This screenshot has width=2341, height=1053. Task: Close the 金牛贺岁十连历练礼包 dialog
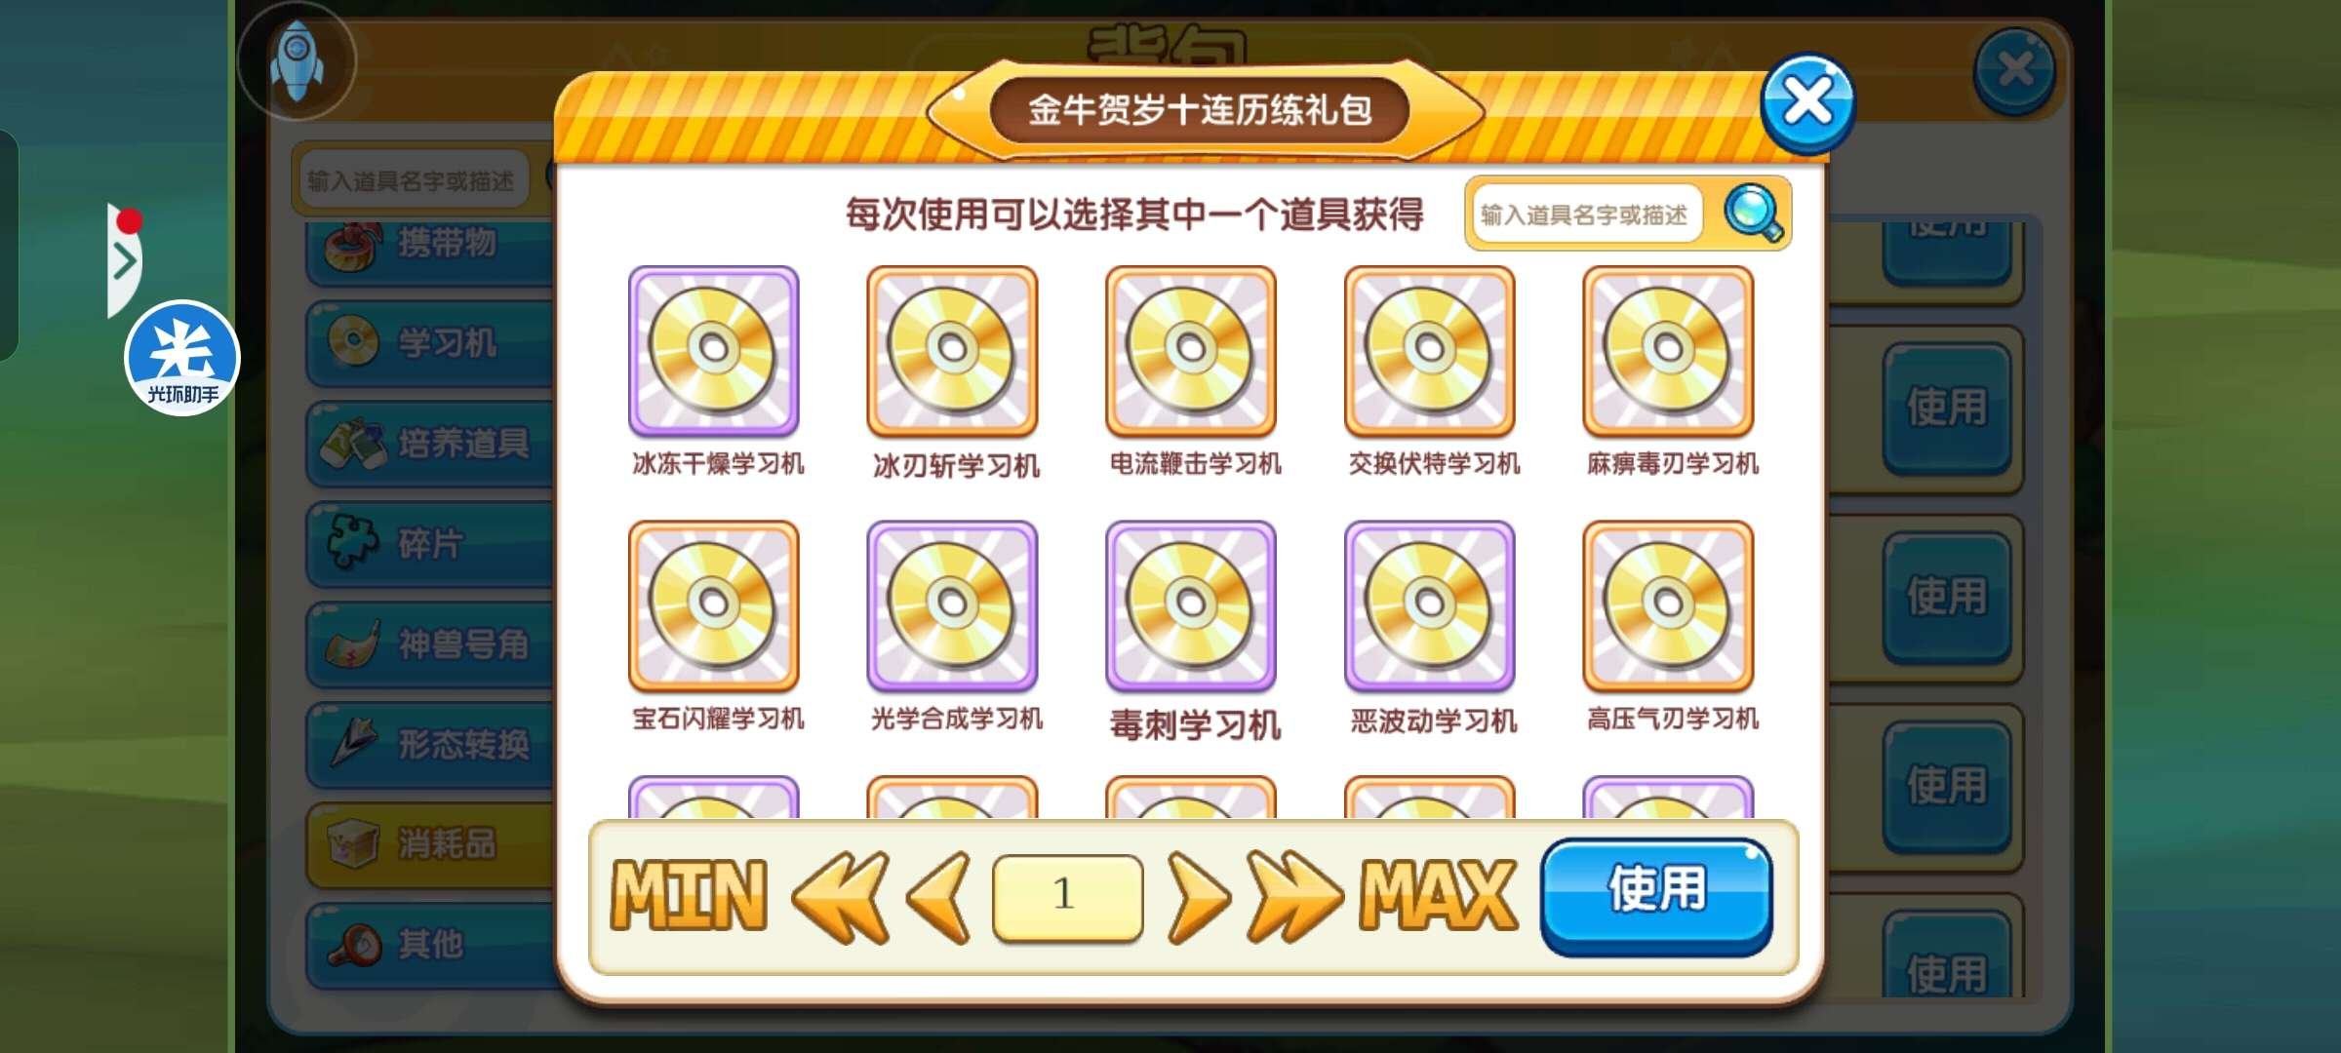1808,103
